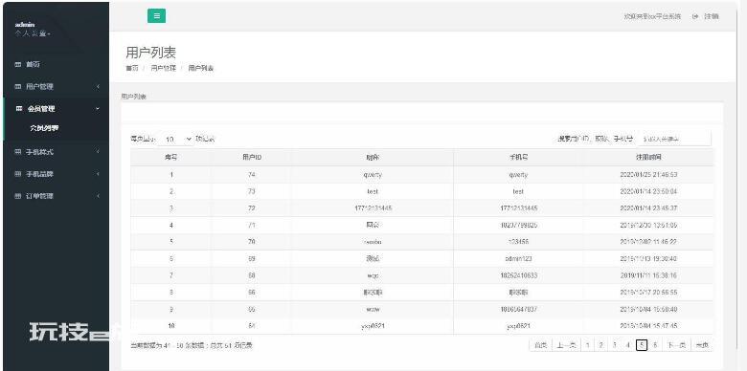The height and width of the screenshot is (371, 747).
Task: Click the record count summary below table
Action: pyautogui.click(x=192, y=345)
